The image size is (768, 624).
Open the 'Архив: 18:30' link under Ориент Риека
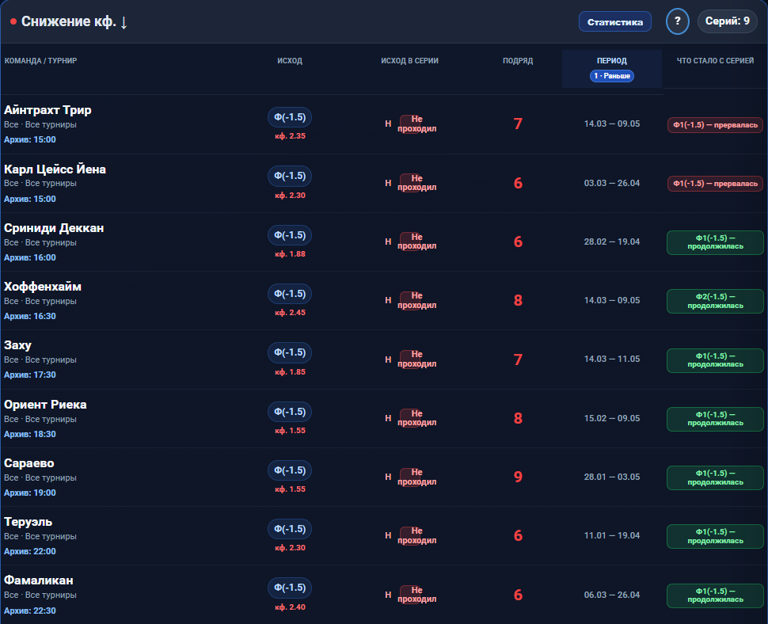click(x=30, y=435)
